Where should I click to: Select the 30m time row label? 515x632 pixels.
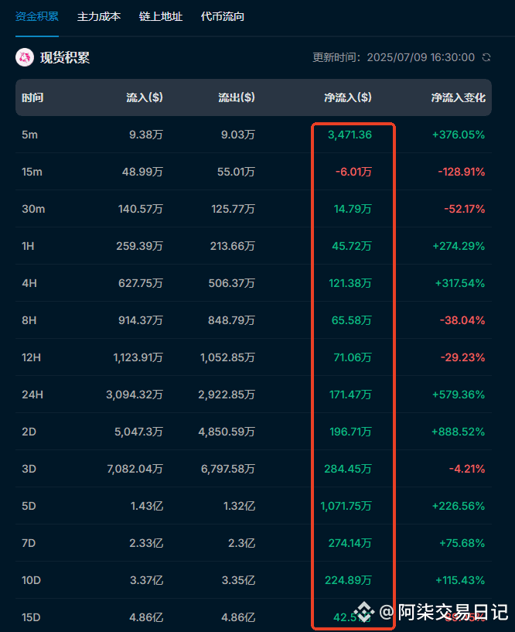pos(33,209)
